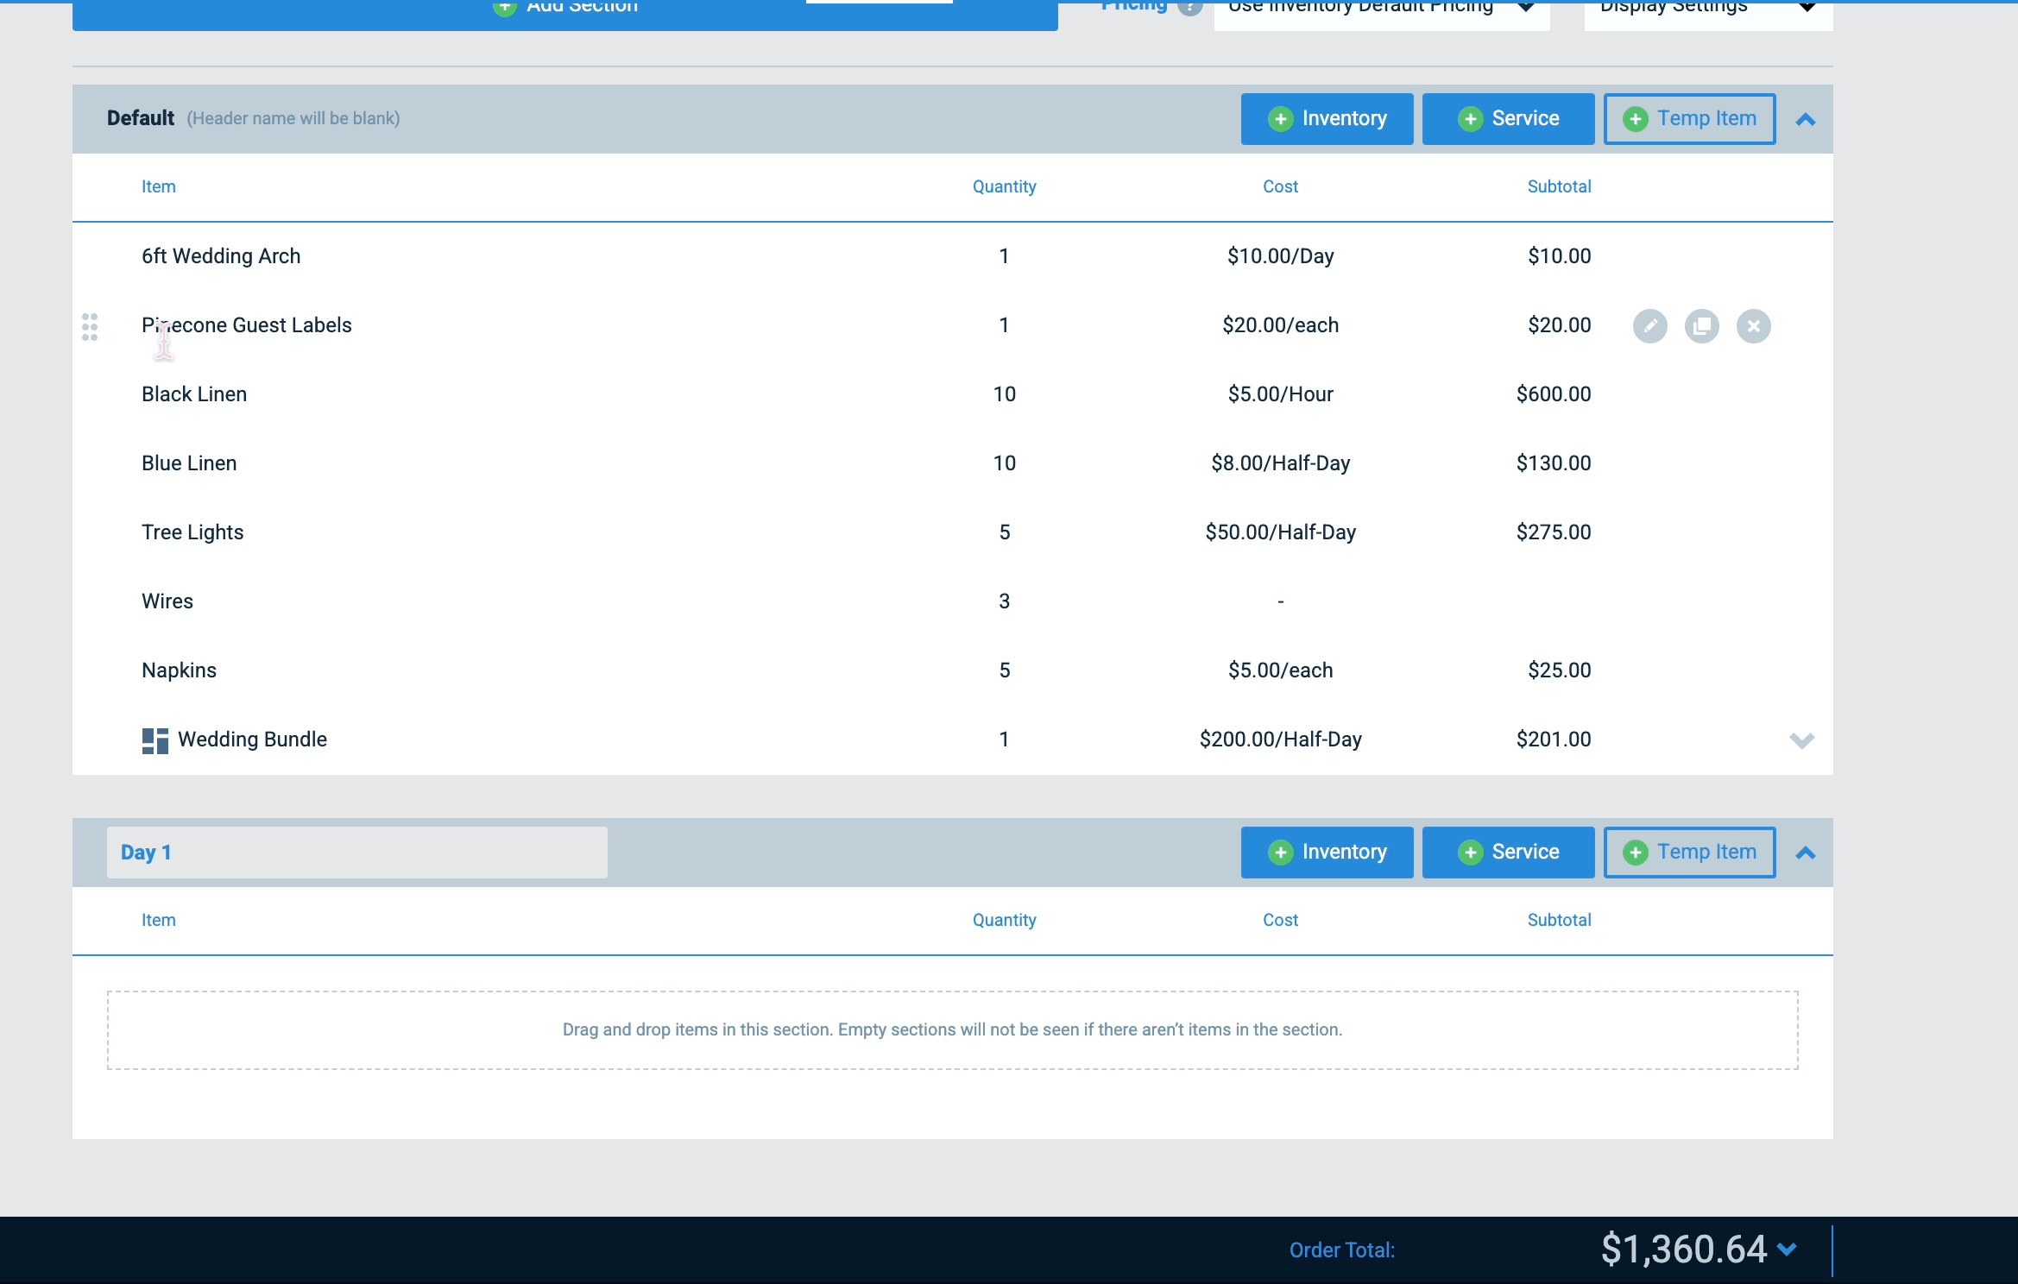Select the 6ft Wedding Arch item
Screen dimensions: 2018x1284
point(221,256)
